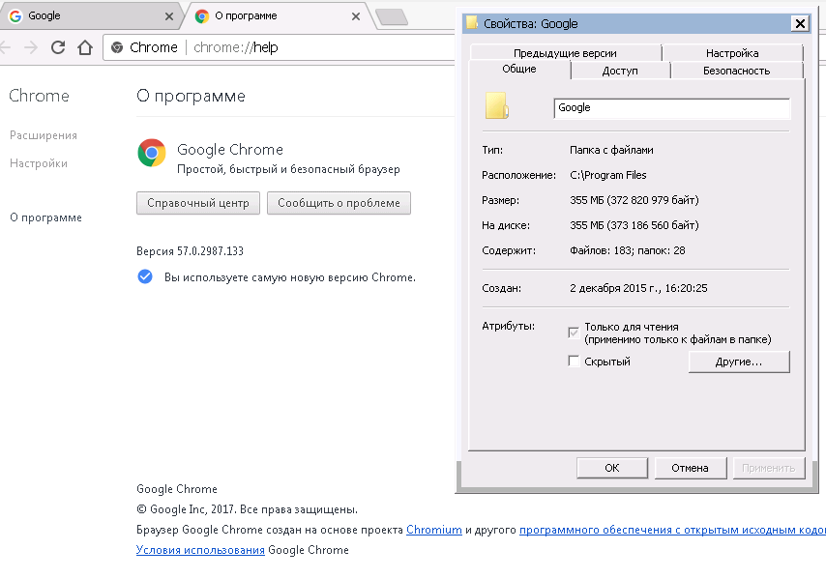This screenshot has height=579, width=826.
Task: Click the large Google Chrome logo
Action: [x=152, y=153]
